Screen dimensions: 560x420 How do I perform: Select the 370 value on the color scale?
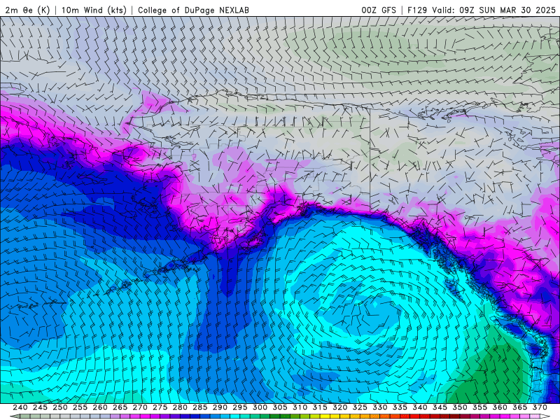[x=540, y=407]
